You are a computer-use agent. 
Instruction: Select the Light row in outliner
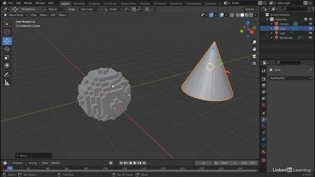click(287, 33)
